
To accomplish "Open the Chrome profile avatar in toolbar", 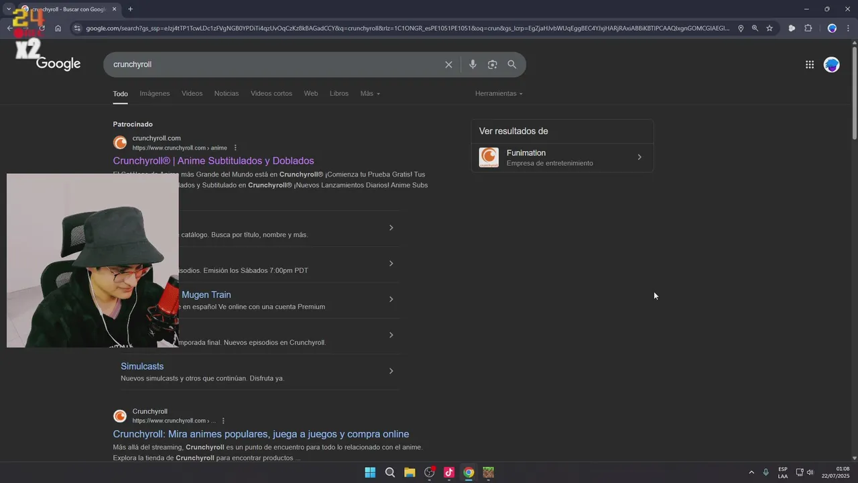I will pyautogui.click(x=832, y=28).
